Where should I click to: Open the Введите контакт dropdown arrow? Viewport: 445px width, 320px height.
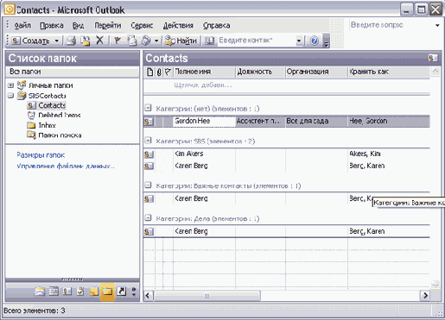point(299,41)
